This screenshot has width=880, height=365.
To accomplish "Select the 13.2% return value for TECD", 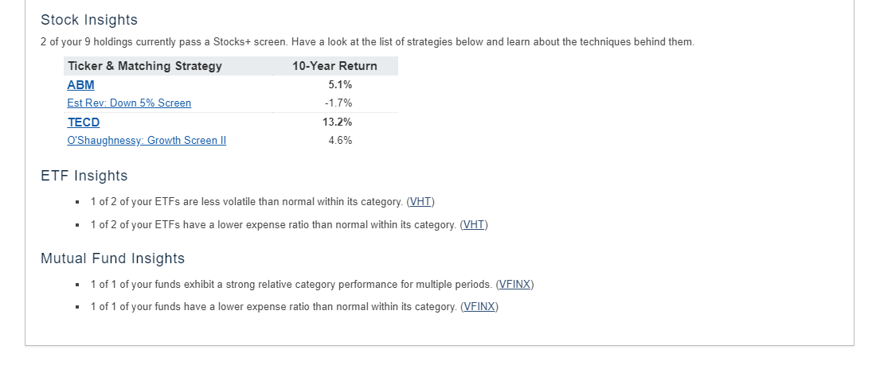I will coord(338,122).
